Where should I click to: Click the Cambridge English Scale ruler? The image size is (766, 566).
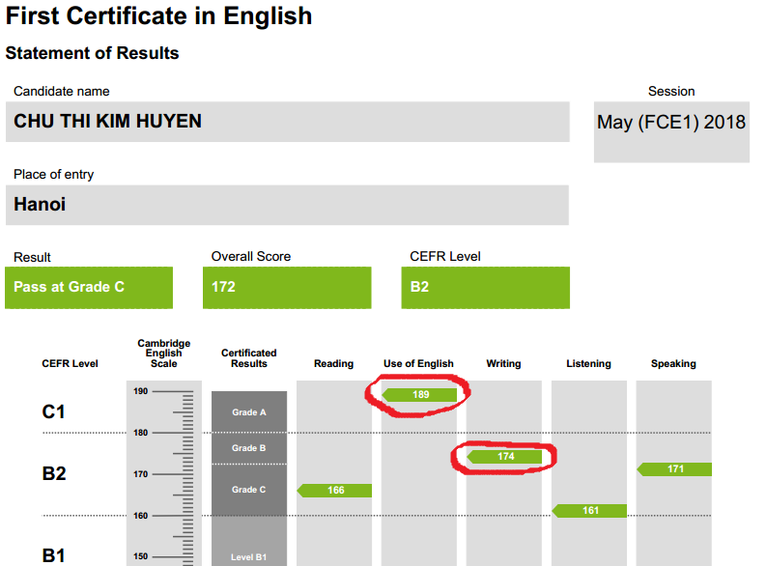(x=164, y=473)
